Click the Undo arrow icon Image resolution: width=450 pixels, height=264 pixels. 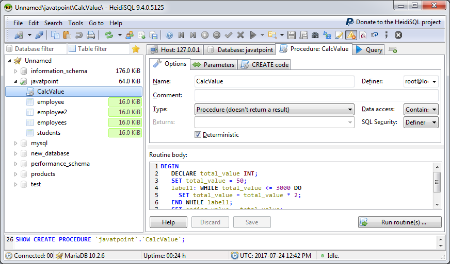point(79,35)
